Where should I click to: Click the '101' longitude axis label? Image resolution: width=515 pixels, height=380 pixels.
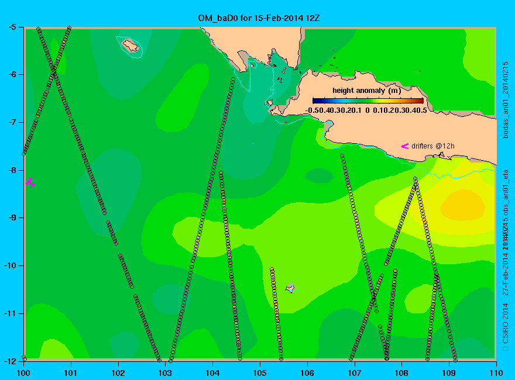click(x=71, y=373)
